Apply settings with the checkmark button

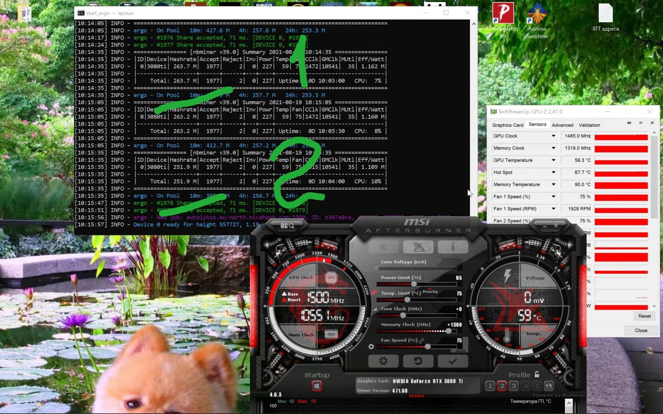pos(453,361)
